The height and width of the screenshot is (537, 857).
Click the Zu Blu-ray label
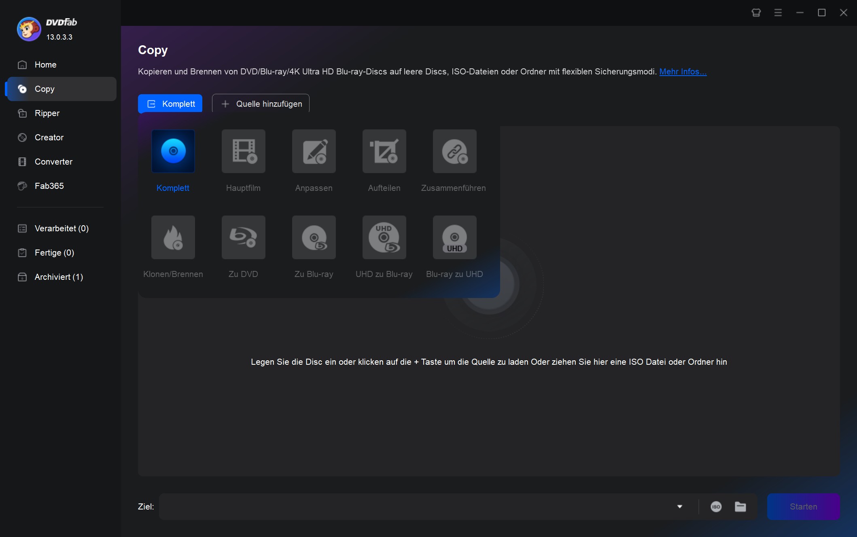(x=314, y=274)
